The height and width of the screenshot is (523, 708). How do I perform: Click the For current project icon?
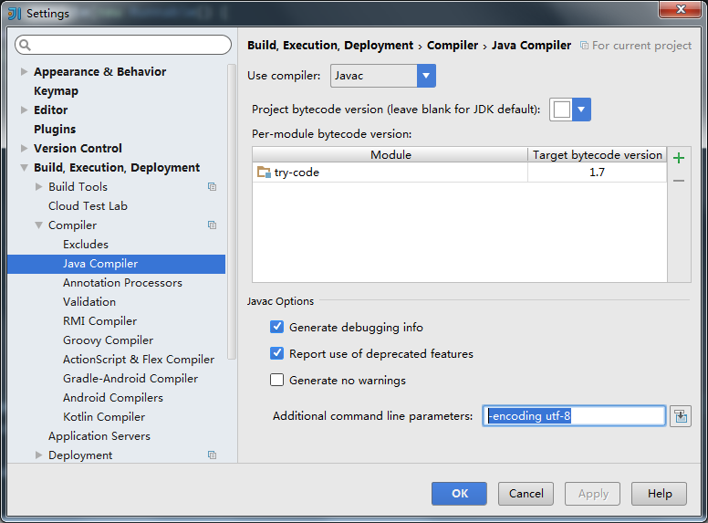[x=584, y=45]
